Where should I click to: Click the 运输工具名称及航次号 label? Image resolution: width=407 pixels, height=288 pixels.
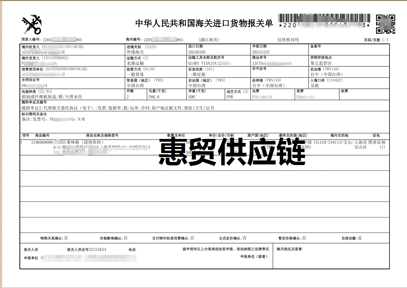(206, 57)
